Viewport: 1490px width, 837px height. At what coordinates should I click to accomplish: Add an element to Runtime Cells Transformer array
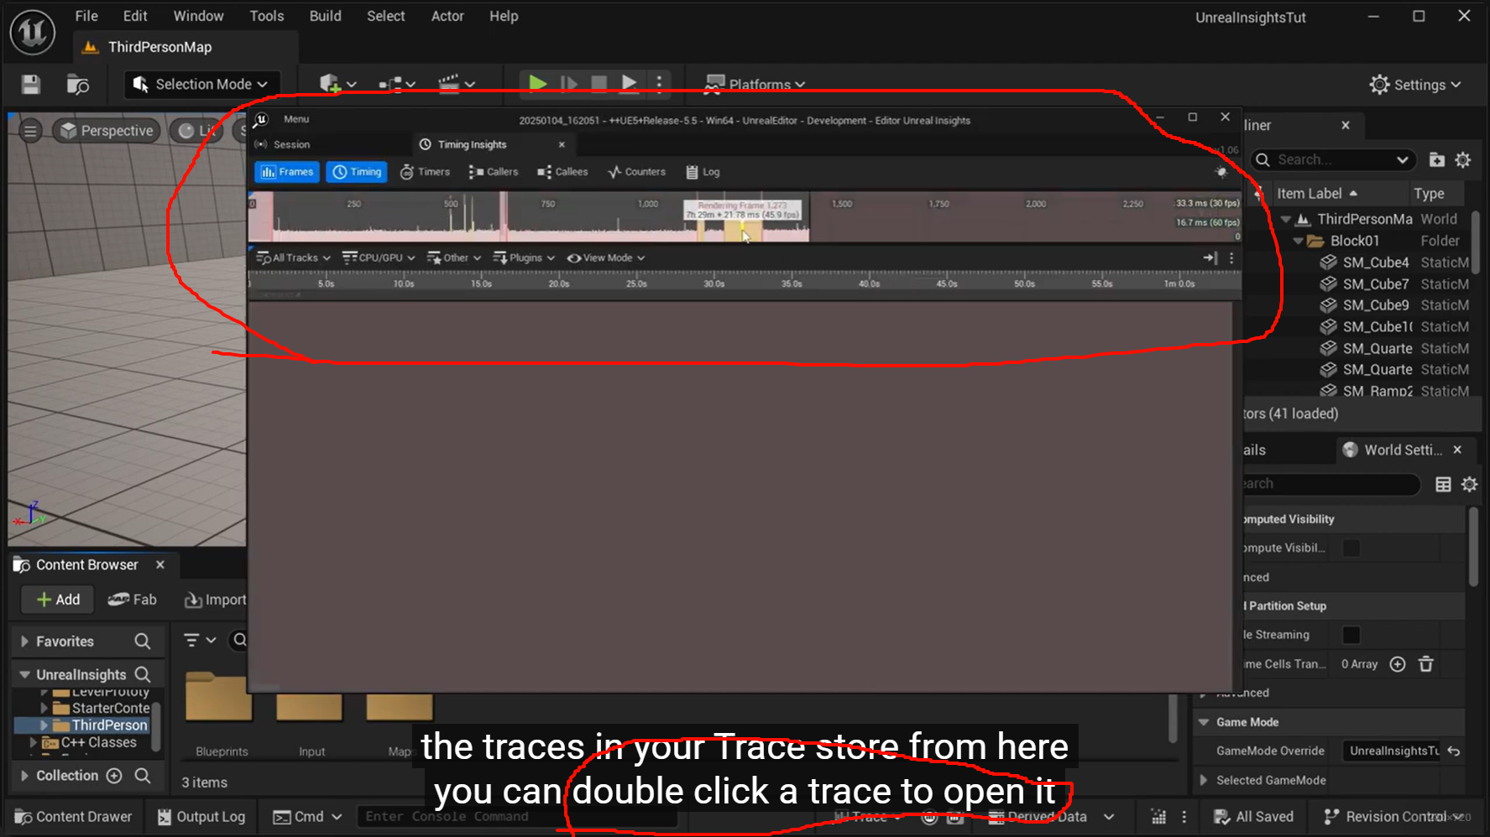(1397, 664)
